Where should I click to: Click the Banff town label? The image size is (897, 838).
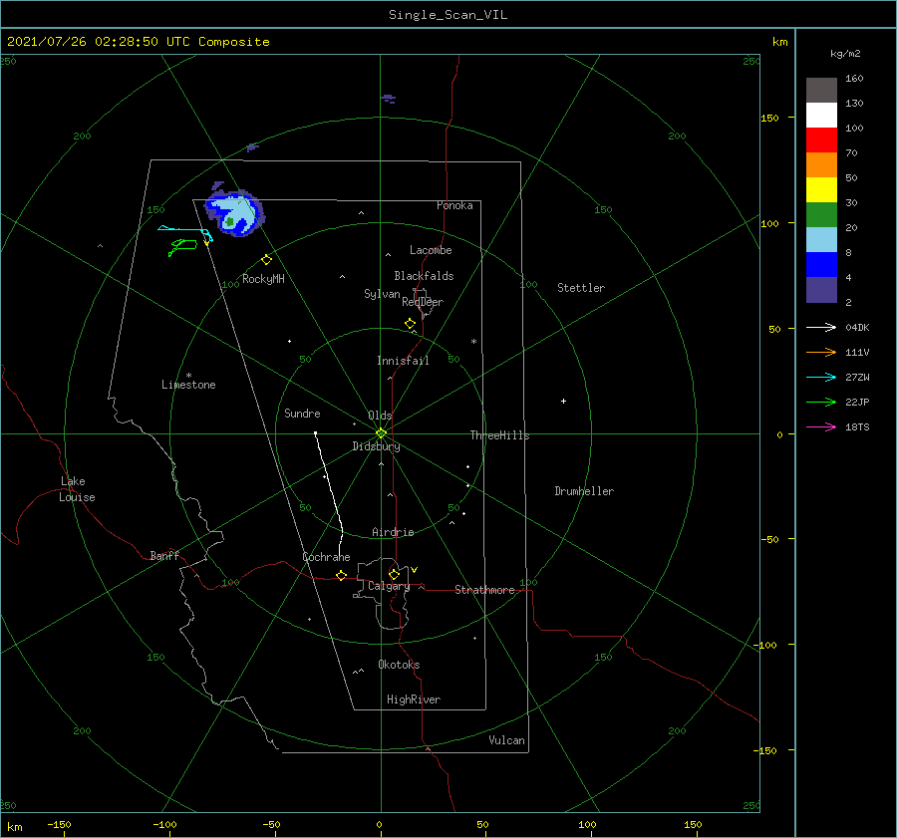click(x=164, y=555)
